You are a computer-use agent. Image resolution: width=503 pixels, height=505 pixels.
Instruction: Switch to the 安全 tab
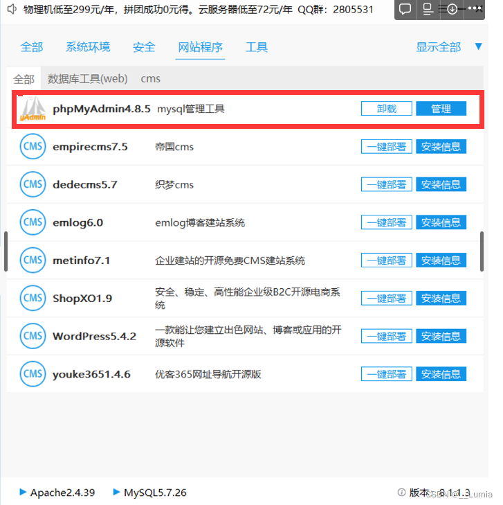[x=144, y=47]
